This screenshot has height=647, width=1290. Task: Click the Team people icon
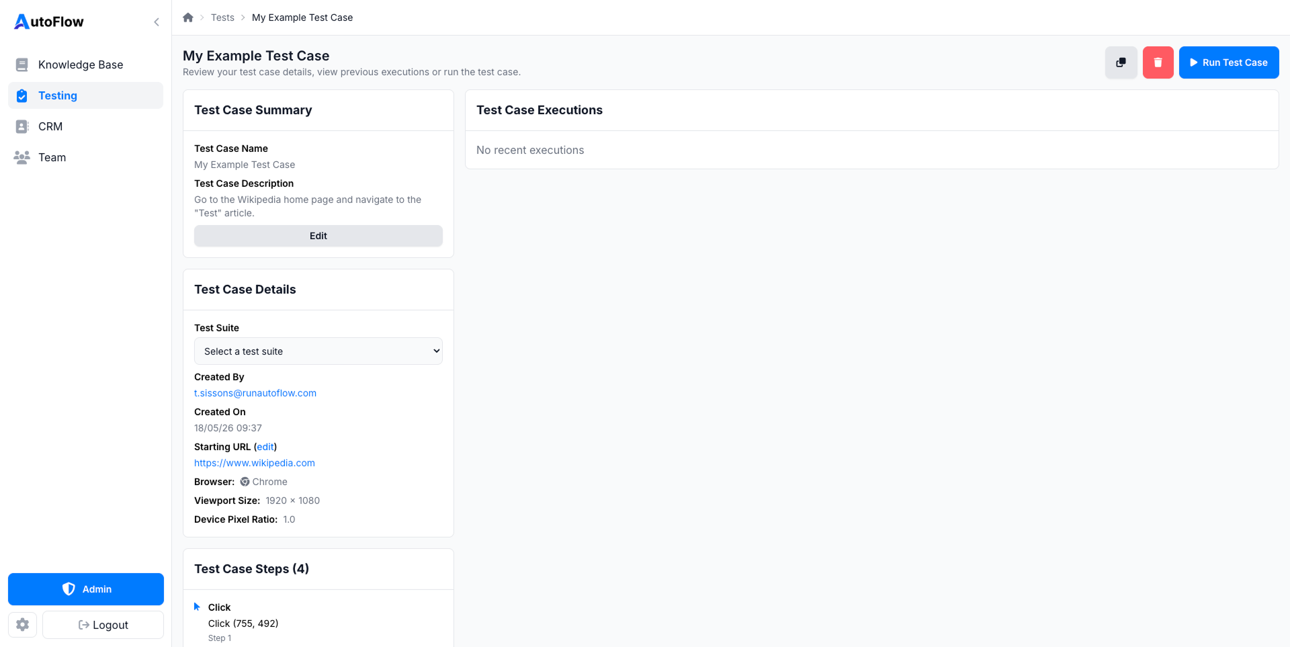[22, 157]
